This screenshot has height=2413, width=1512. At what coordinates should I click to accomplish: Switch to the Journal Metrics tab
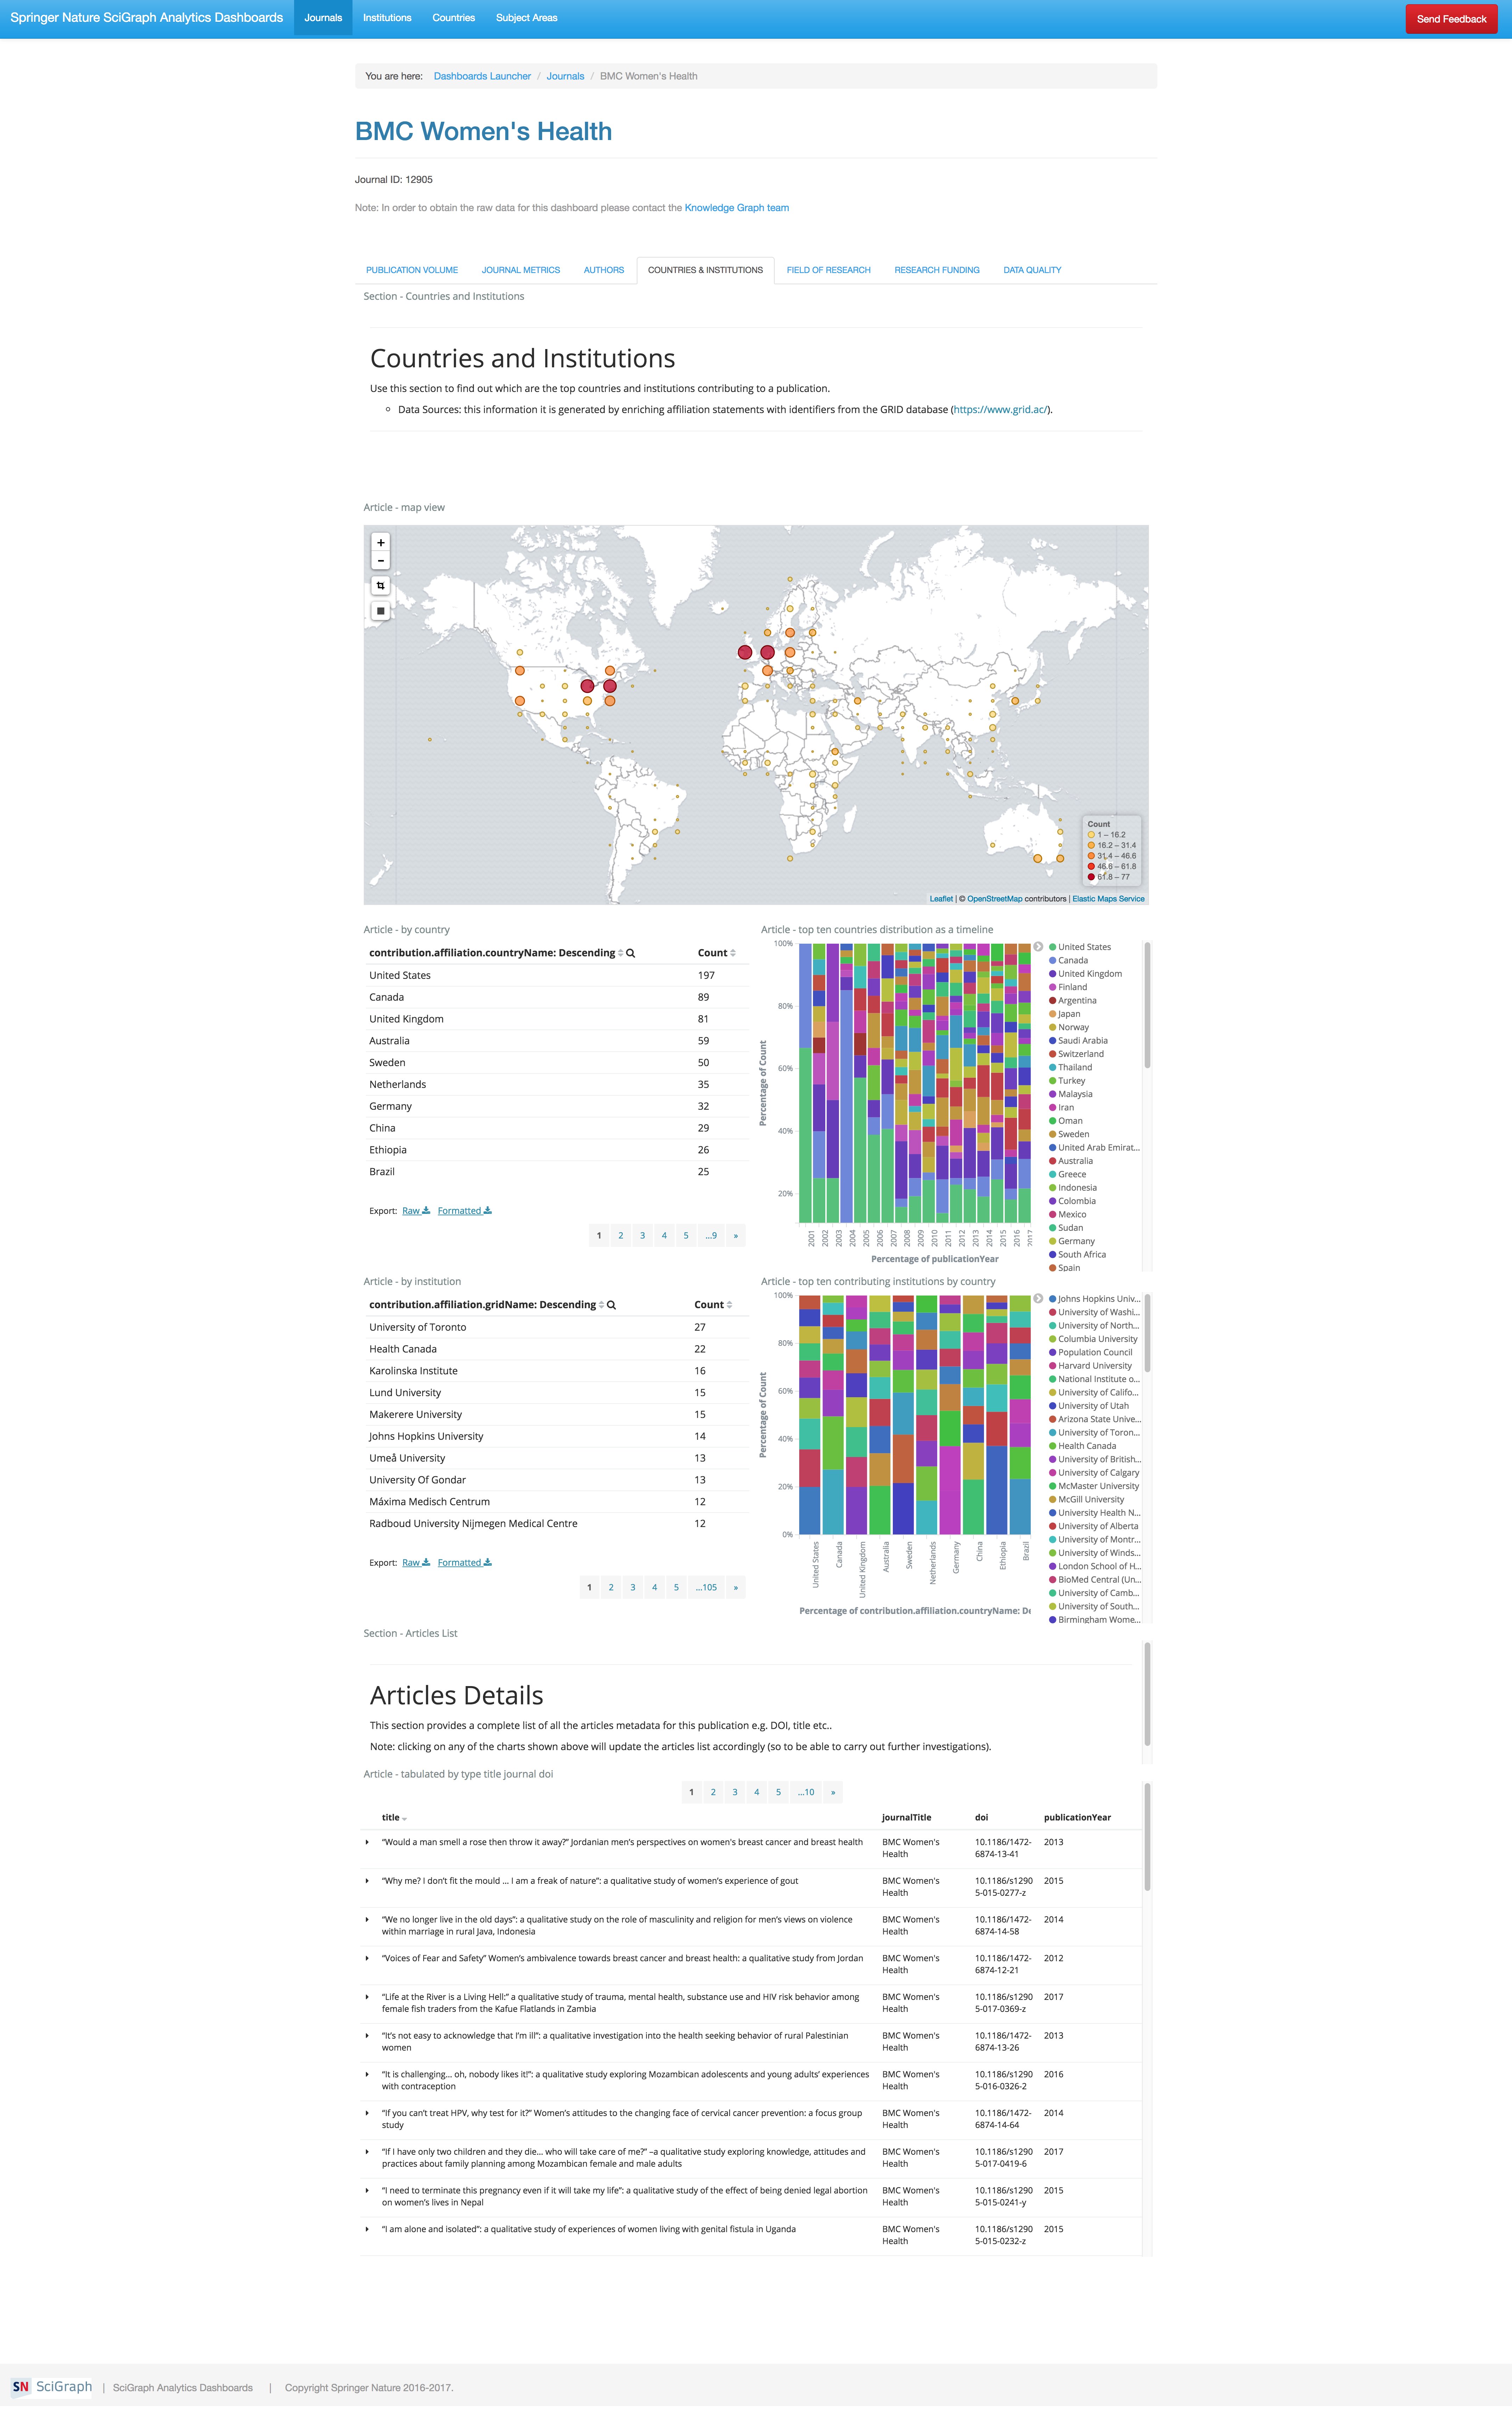coord(521,270)
